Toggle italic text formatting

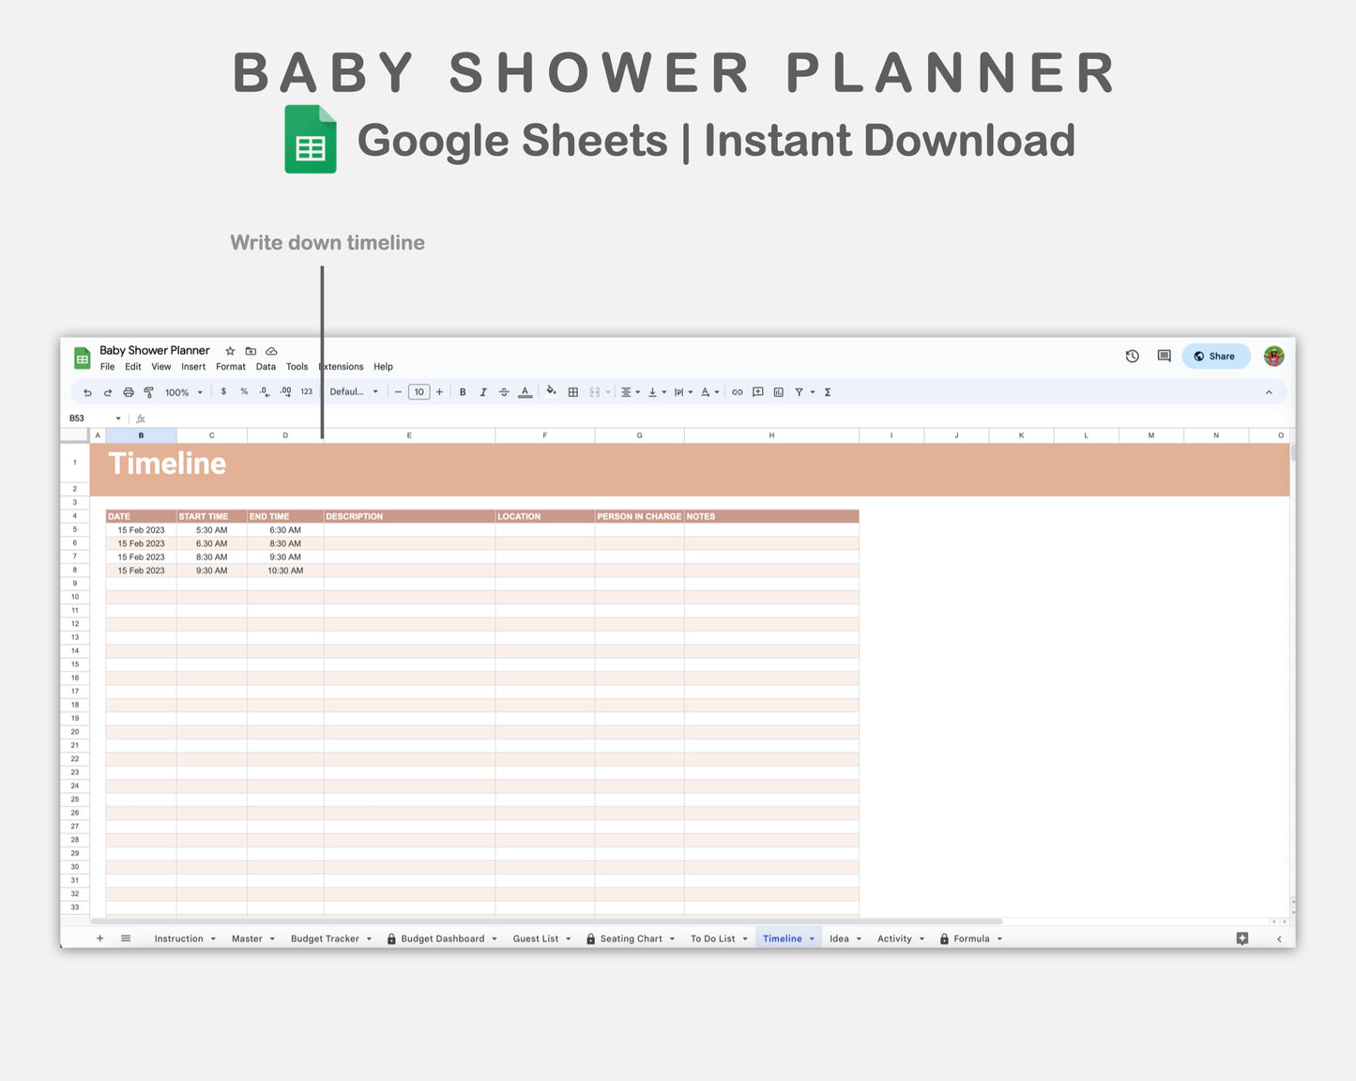coord(483,392)
